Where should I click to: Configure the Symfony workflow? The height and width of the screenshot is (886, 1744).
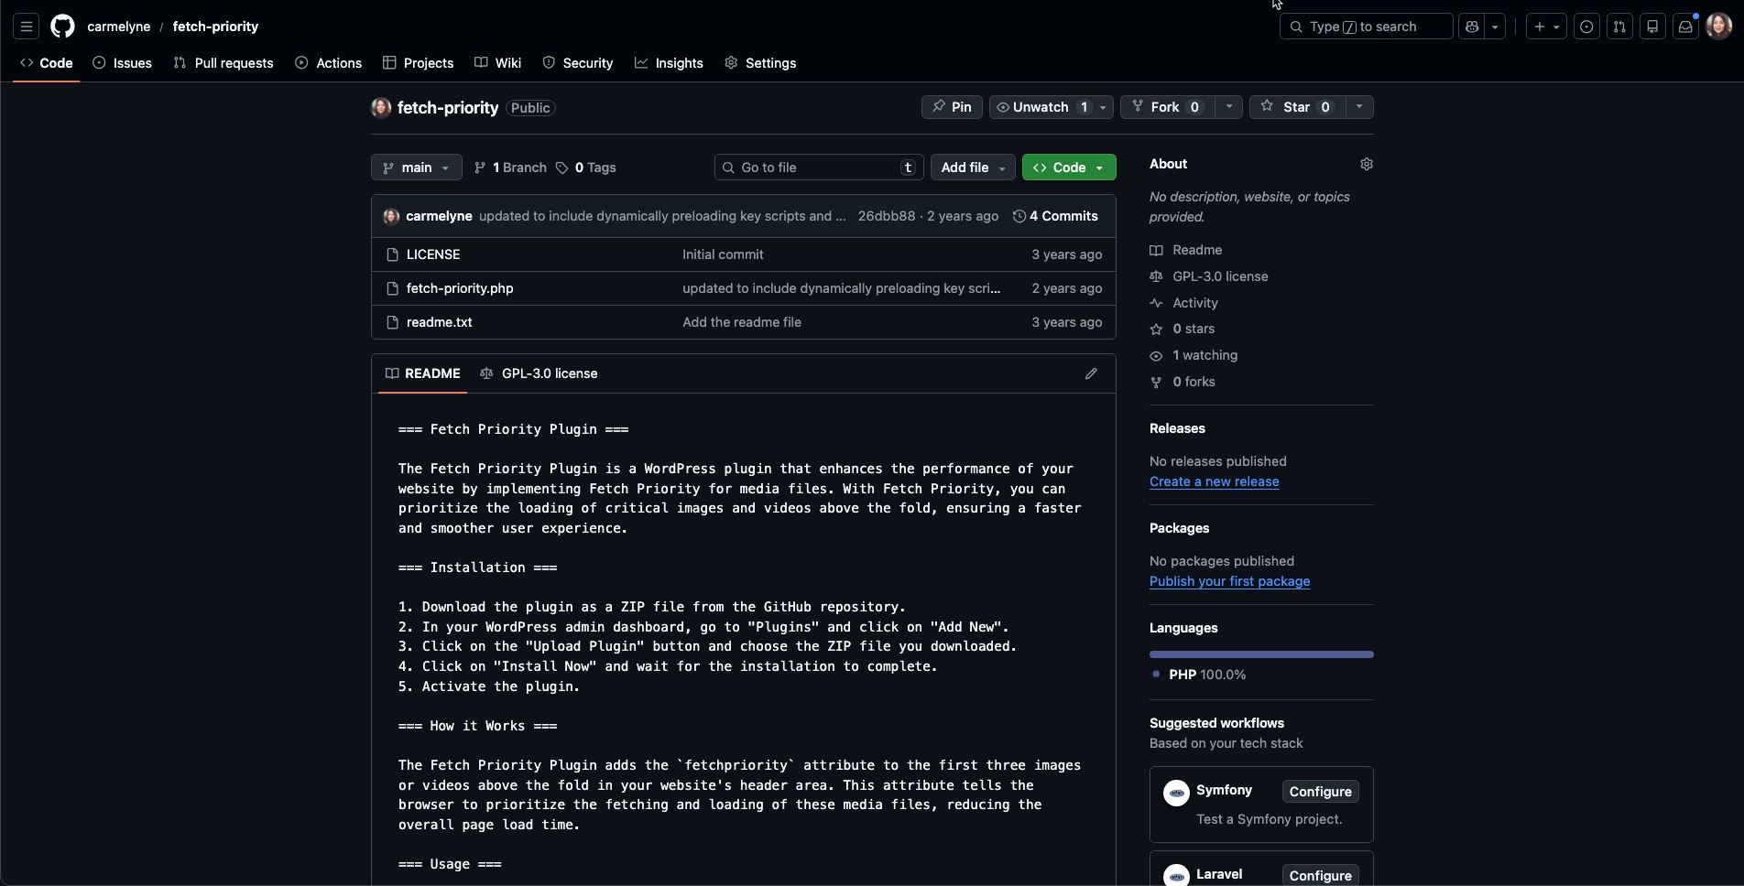1320,792
